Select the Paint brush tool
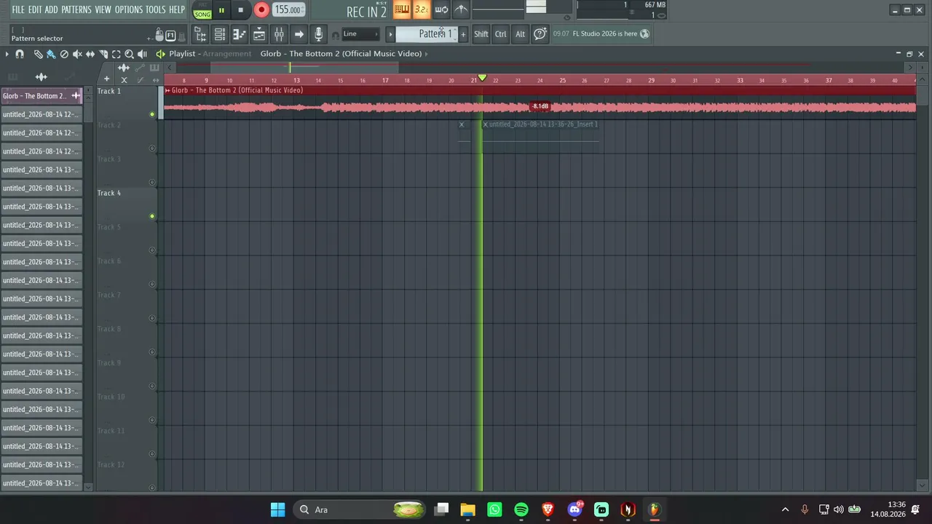The image size is (932, 524). point(51,54)
